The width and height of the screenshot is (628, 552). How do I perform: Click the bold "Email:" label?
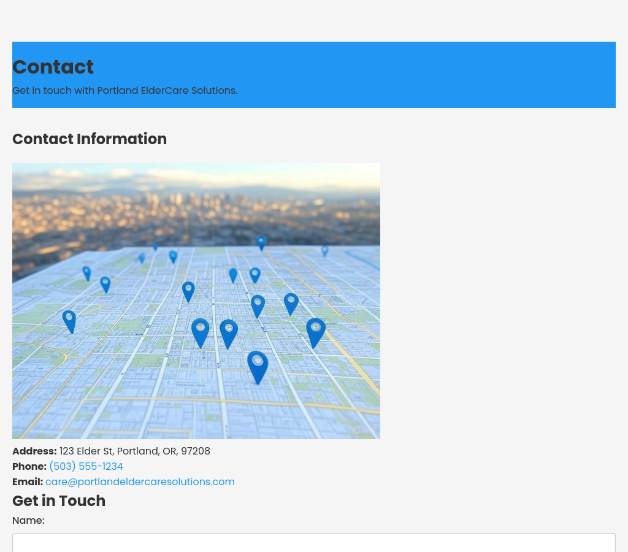[28, 482]
